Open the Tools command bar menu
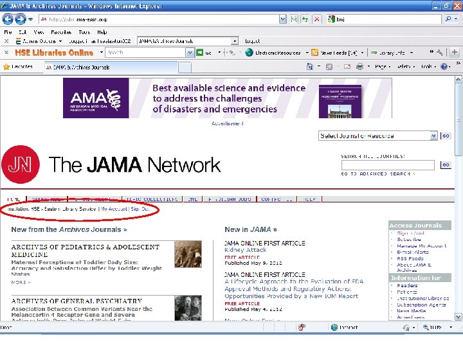This screenshot has width=463, height=347. point(428,67)
